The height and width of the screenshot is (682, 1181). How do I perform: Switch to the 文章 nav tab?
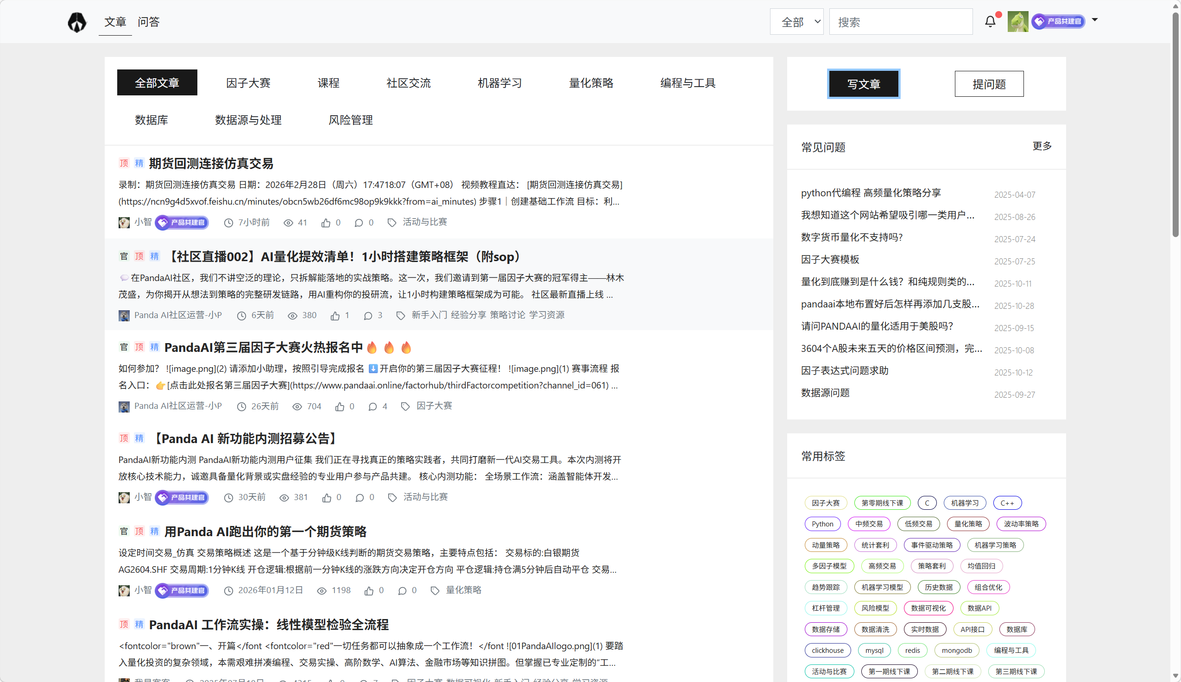(x=115, y=22)
